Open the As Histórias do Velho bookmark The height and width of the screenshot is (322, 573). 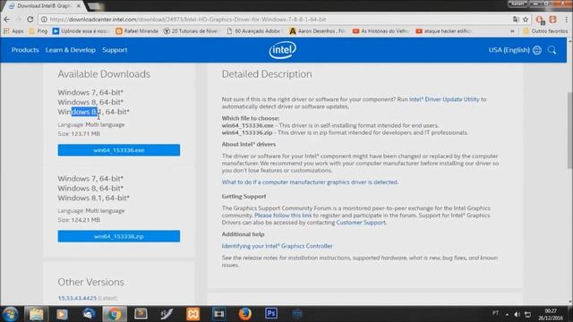(381, 31)
